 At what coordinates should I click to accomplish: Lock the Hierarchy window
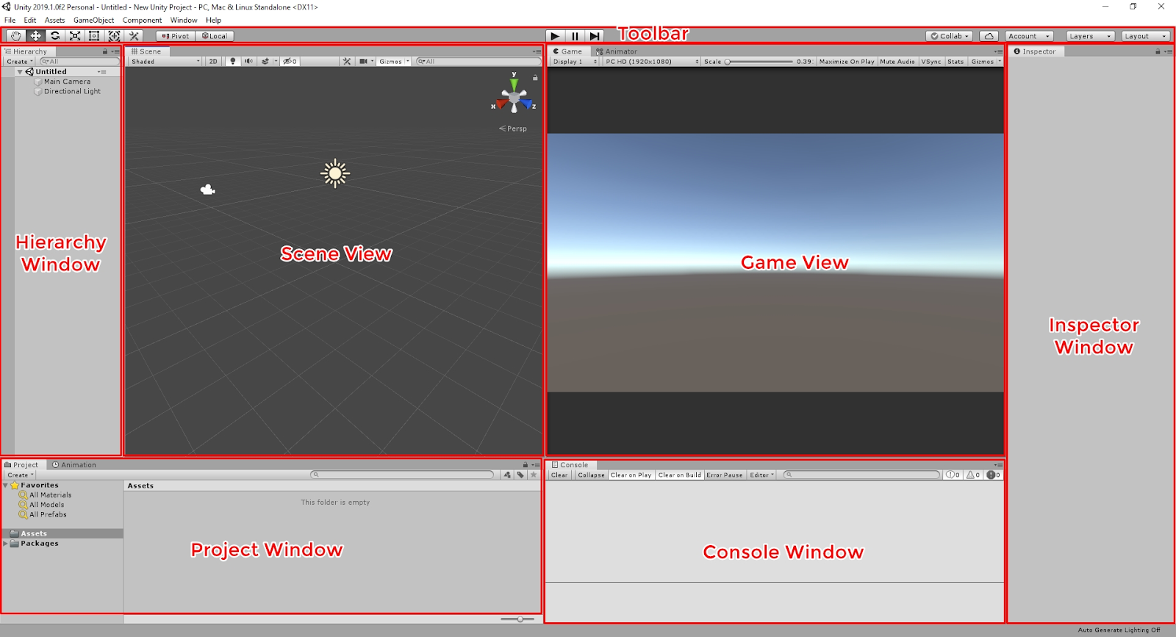pyautogui.click(x=104, y=51)
